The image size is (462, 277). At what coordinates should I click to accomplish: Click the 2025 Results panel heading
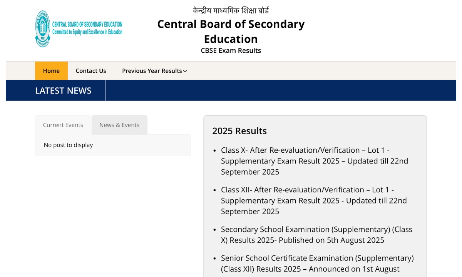239,131
